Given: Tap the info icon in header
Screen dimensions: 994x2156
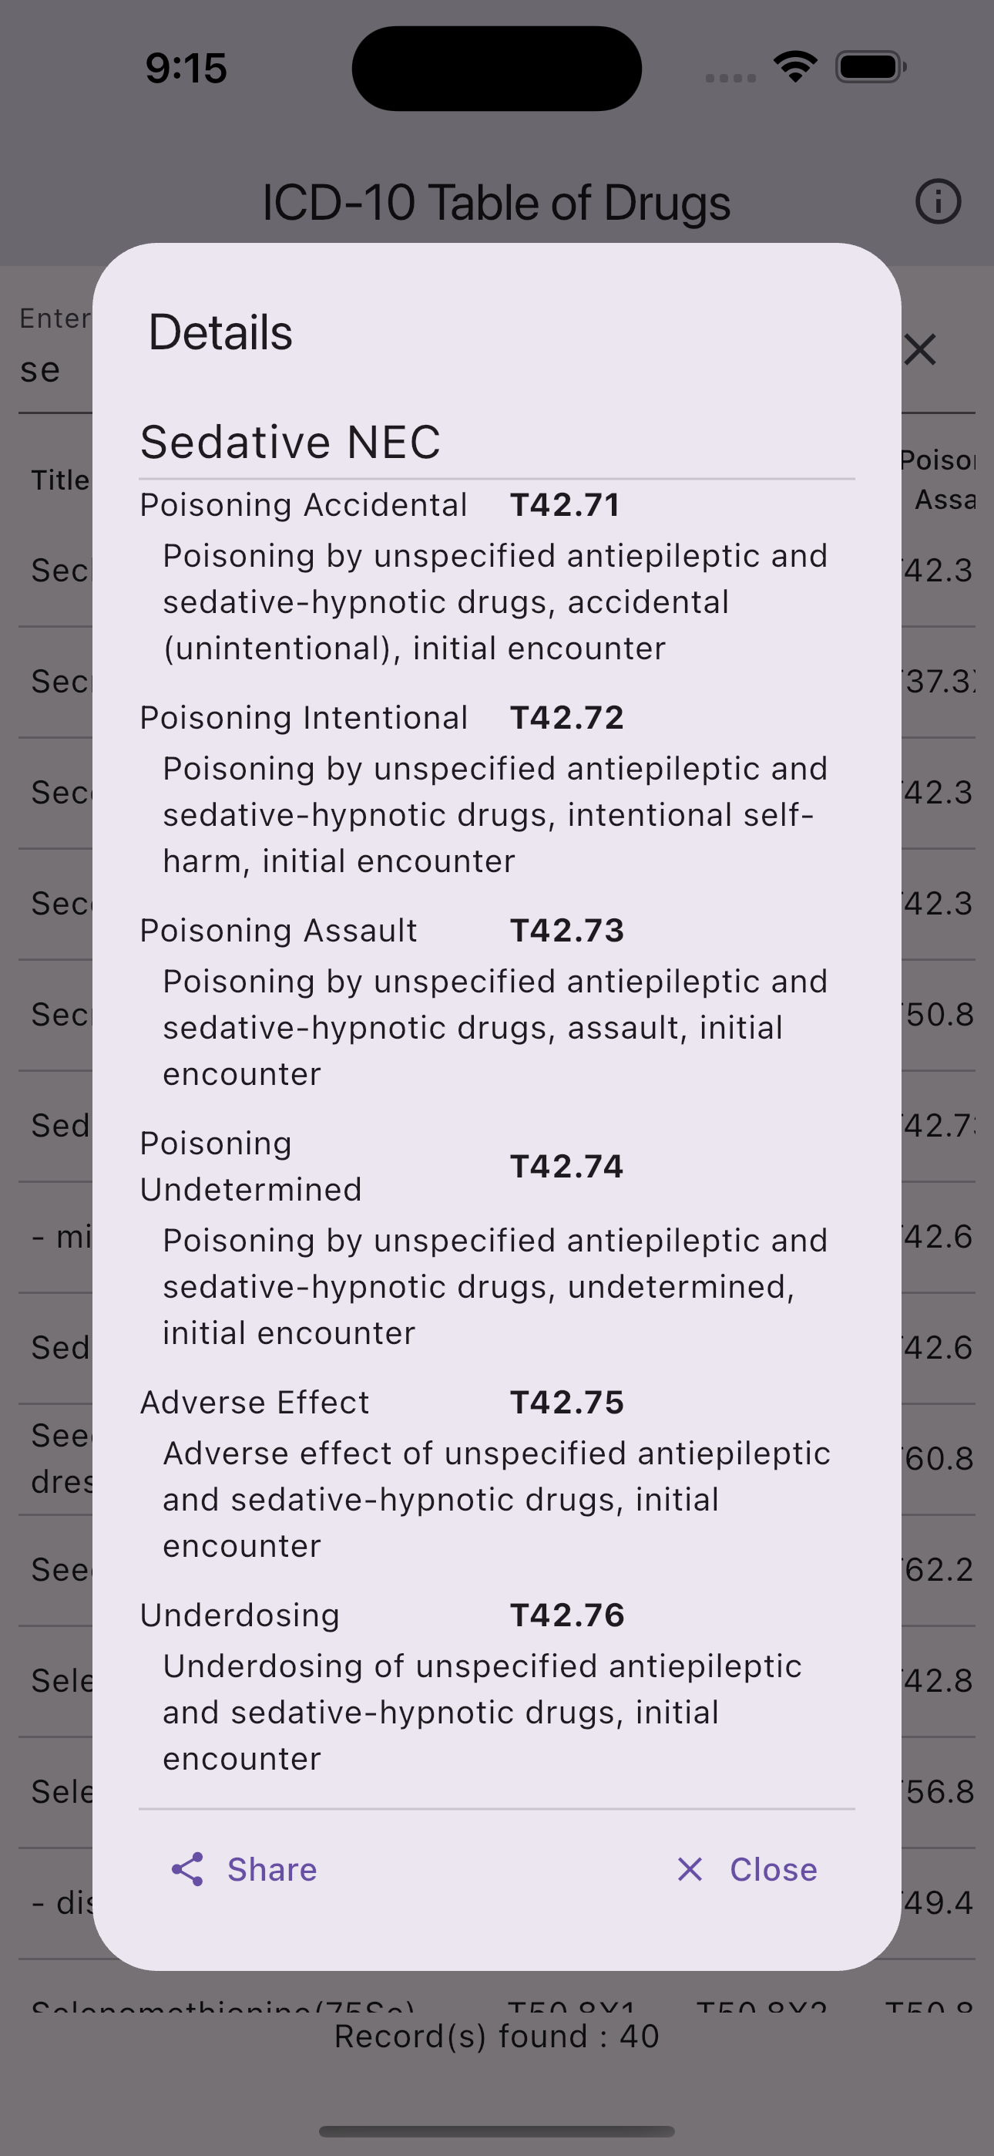Looking at the screenshot, I should tap(937, 202).
